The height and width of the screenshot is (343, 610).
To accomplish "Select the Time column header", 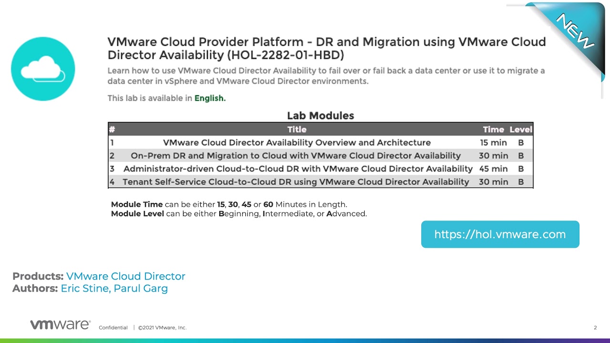I will click(493, 129).
